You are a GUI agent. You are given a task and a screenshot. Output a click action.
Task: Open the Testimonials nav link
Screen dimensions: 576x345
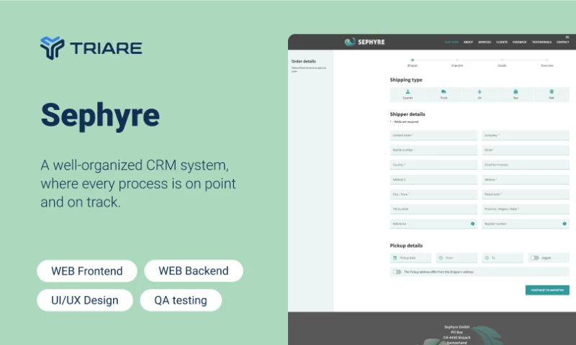point(541,42)
